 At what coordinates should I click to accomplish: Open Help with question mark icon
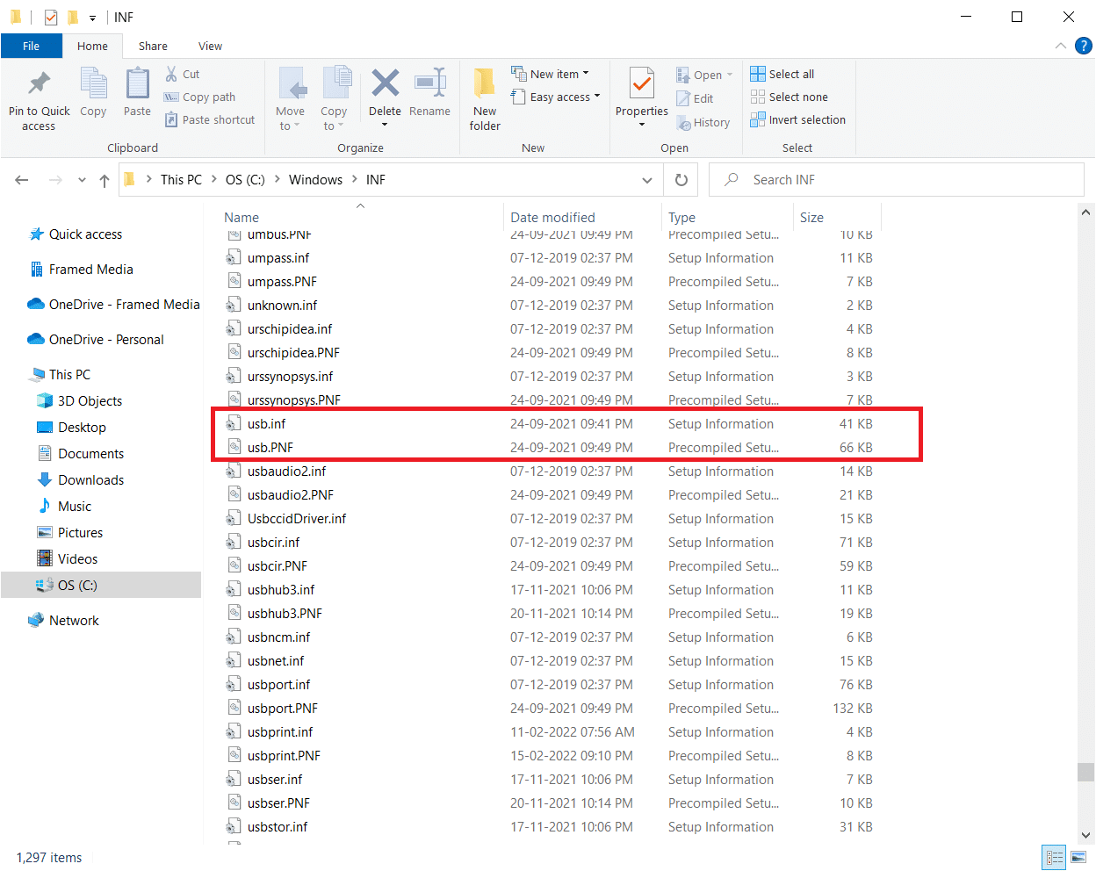[x=1084, y=46]
